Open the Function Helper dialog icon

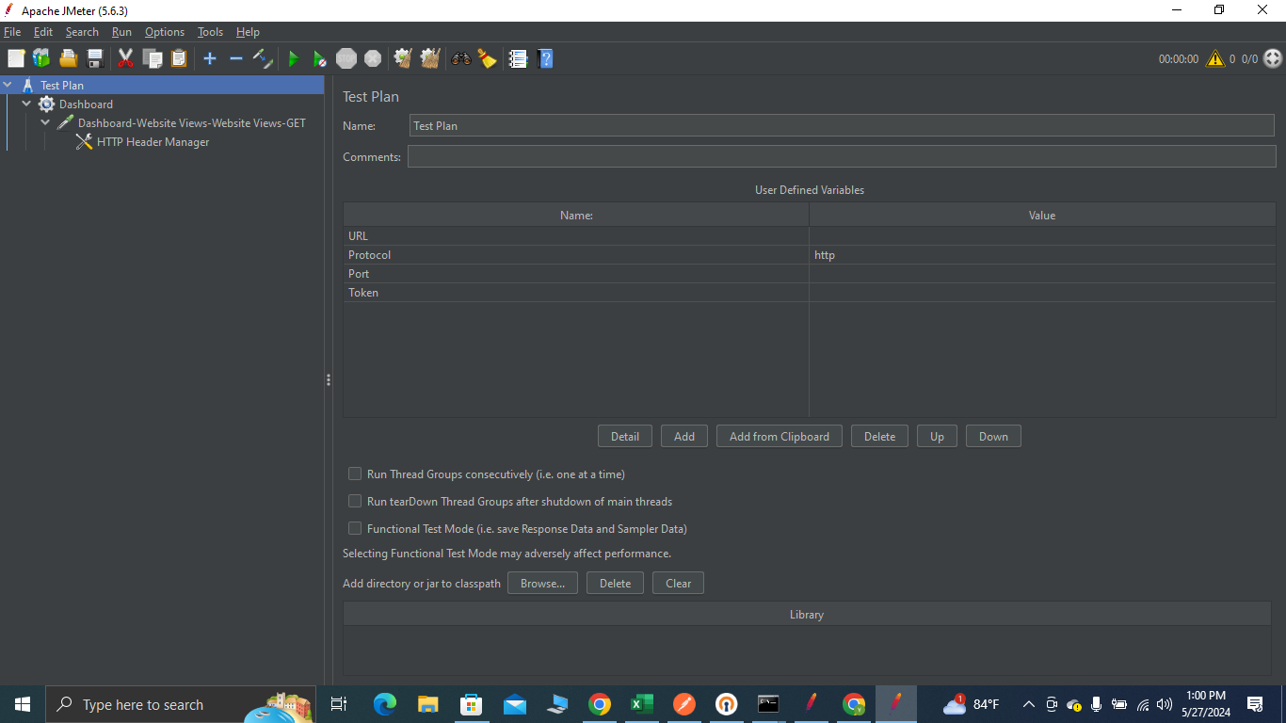(x=518, y=58)
